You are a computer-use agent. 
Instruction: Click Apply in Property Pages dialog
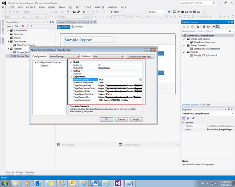[x=136, y=119]
